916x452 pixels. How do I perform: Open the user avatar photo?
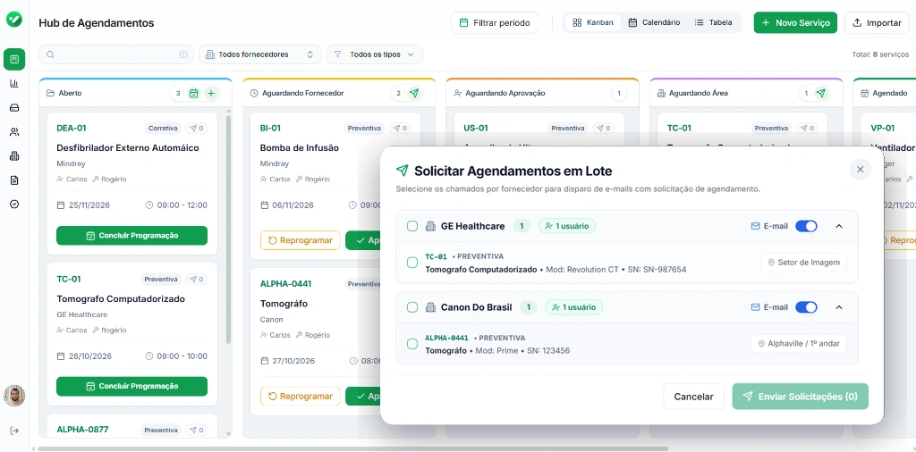pyautogui.click(x=14, y=396)
